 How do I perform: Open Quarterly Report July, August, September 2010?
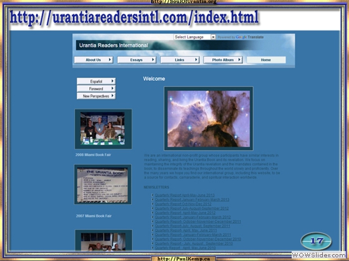[194, 244]
